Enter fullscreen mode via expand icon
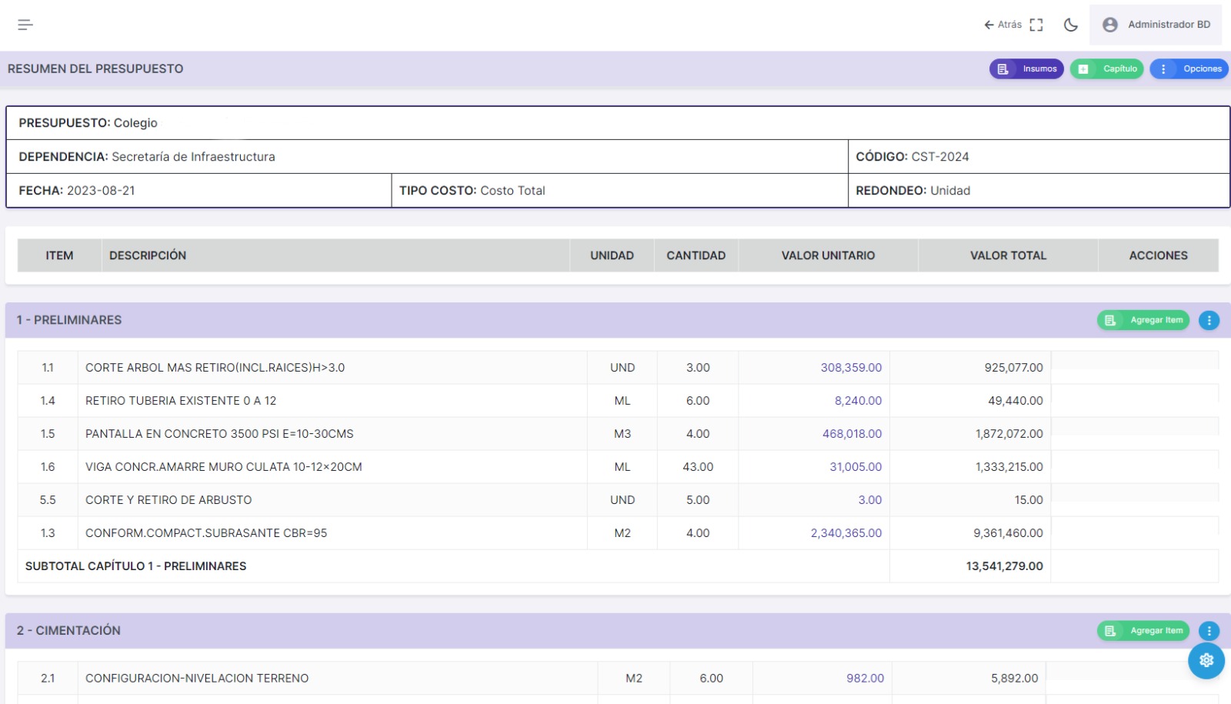This screenshot has height=704, width=1231. [1036, 25]
